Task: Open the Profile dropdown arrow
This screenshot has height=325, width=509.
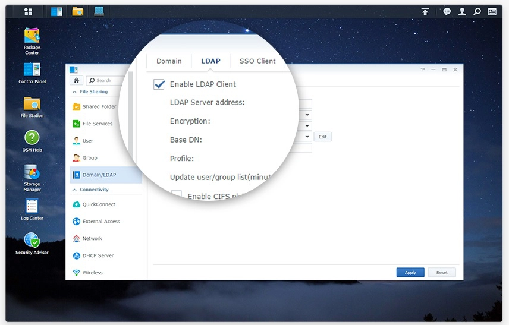Action: (x=307, y=137)
